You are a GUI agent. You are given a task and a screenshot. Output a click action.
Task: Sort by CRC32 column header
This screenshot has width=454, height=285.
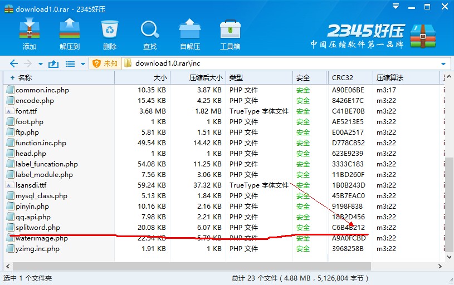[x=350, y=77]
